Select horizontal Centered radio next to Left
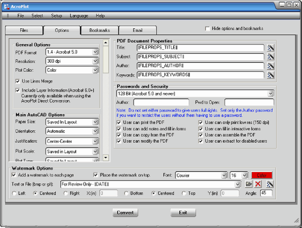 pos(35,193)
